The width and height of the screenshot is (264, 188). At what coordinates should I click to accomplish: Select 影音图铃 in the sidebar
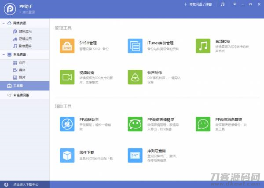25,46
